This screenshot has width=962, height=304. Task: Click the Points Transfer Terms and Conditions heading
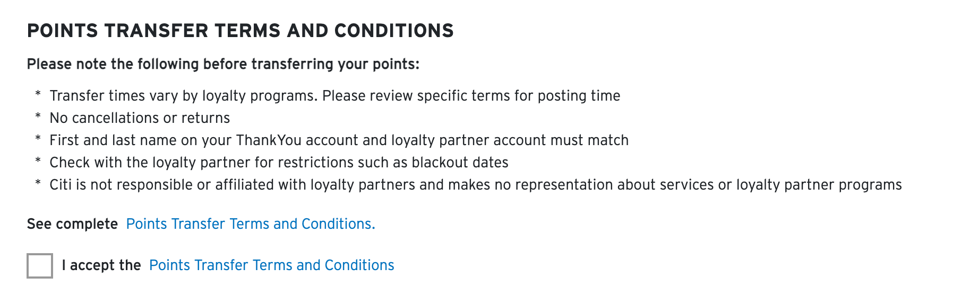[x=240, y=31]
